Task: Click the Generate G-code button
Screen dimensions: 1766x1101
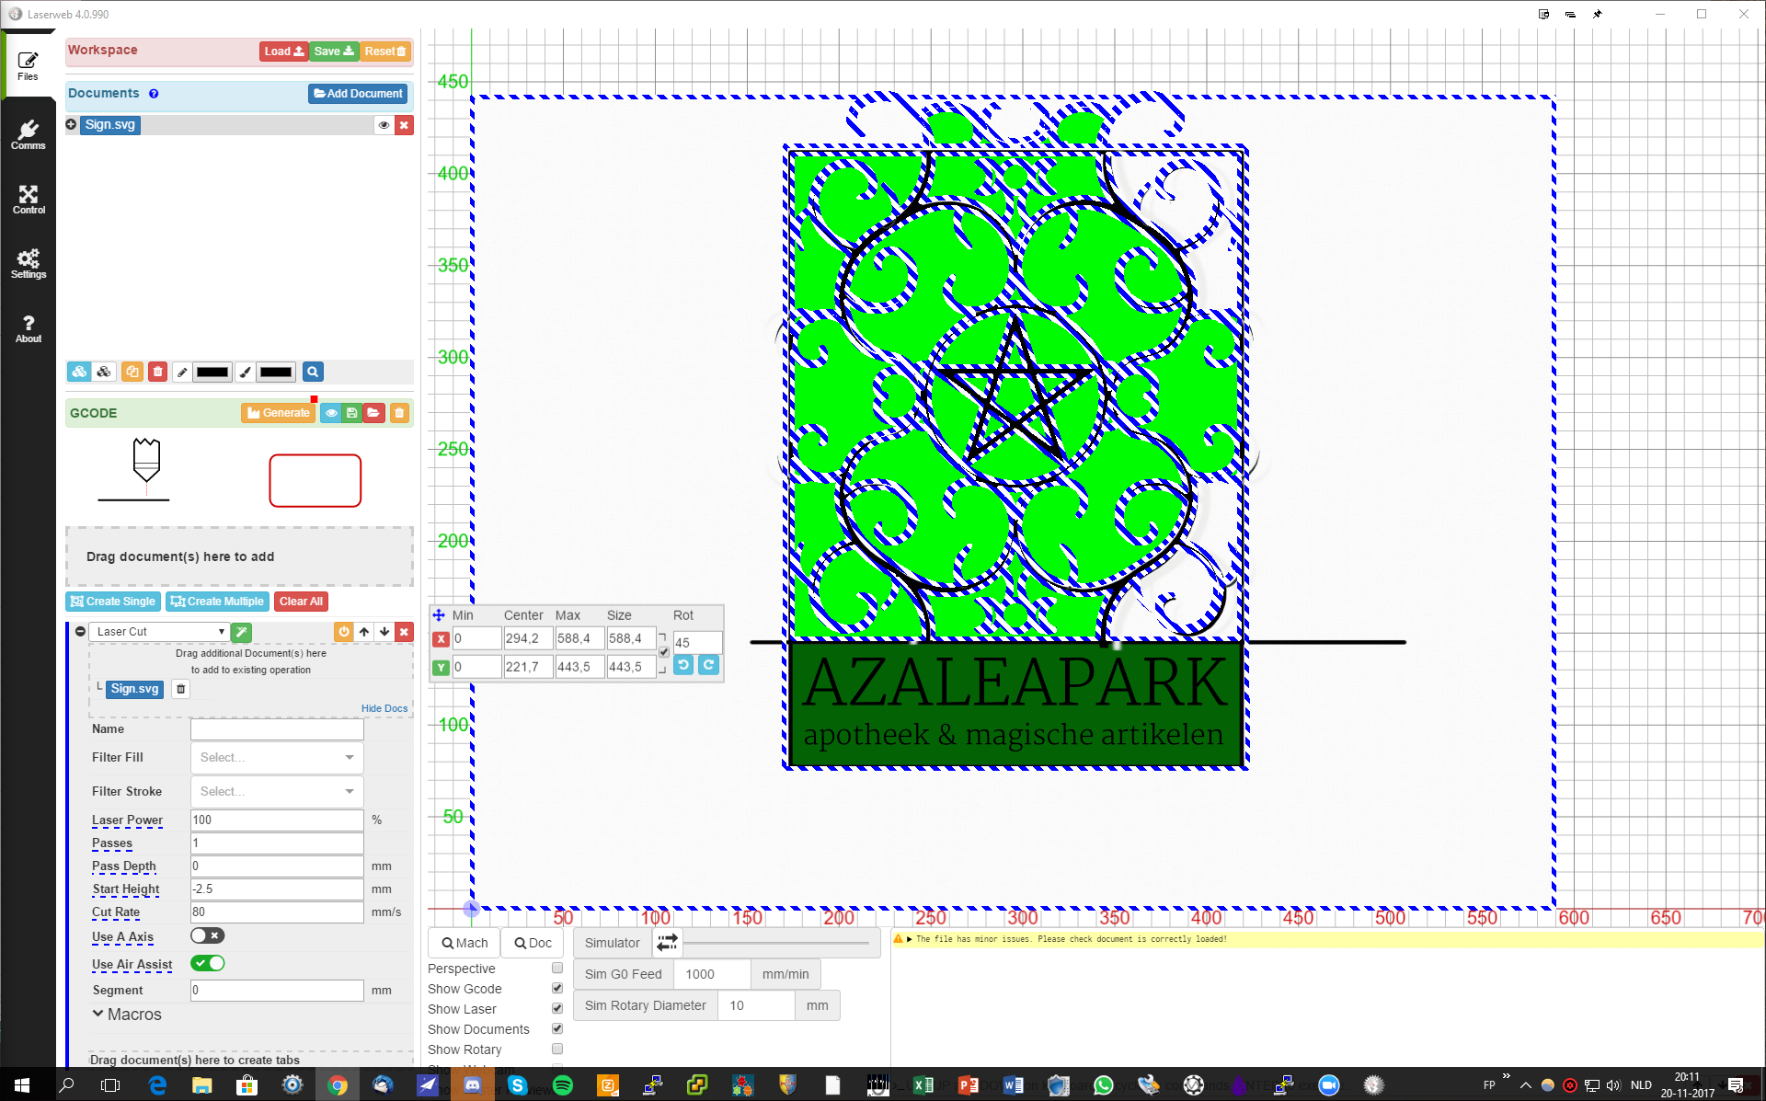Action: [278, 413]
